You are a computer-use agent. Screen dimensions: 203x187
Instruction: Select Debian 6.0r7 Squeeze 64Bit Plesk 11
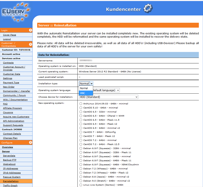(81, 160)
